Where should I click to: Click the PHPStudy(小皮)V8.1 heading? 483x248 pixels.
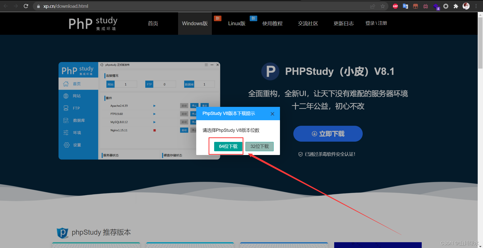click(x=339, y=72)
